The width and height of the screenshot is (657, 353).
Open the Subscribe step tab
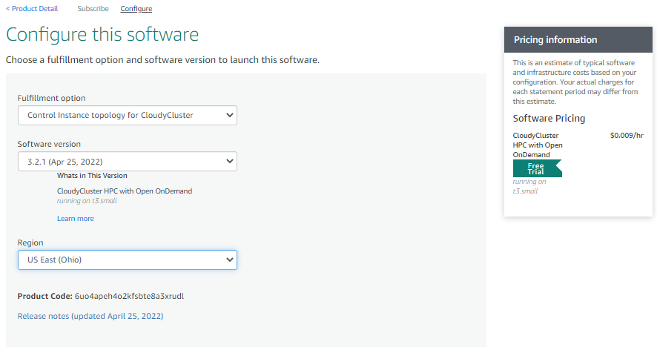pyautogui.click(x=93, y=8)
